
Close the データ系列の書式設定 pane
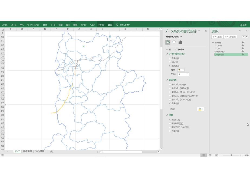[x=206, y=31]
